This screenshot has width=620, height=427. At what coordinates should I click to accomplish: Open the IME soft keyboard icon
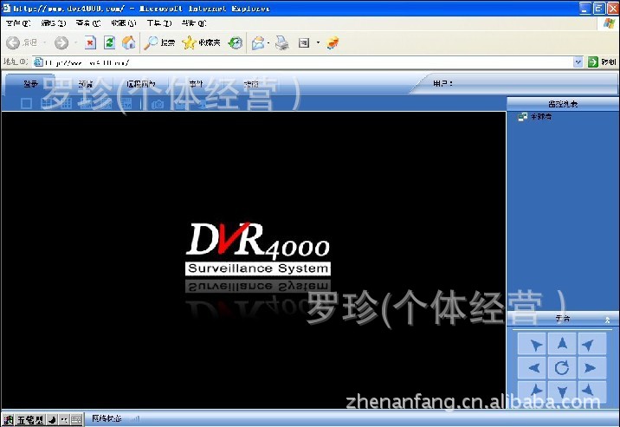[x=77, y=419]
